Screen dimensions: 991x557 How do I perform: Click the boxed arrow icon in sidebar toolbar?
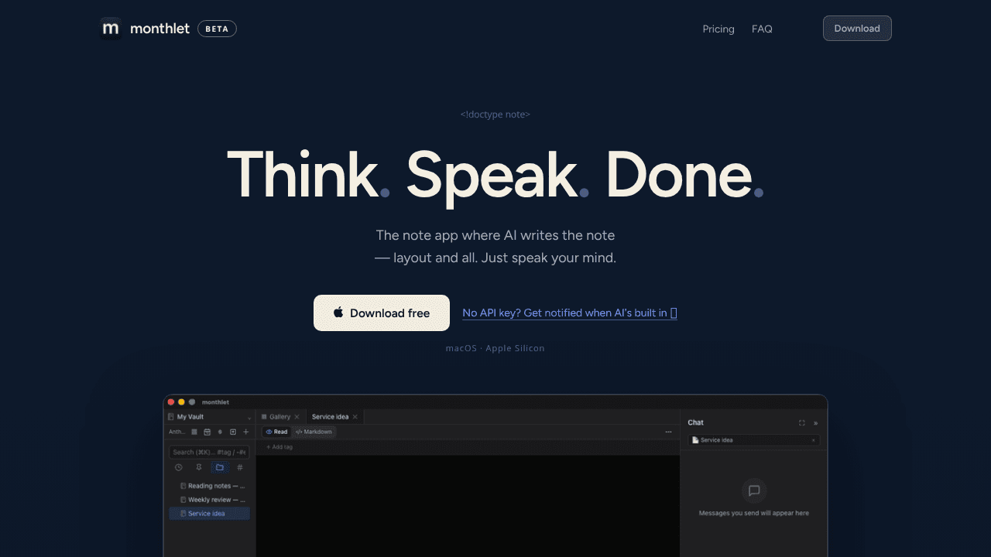[233, 432]
